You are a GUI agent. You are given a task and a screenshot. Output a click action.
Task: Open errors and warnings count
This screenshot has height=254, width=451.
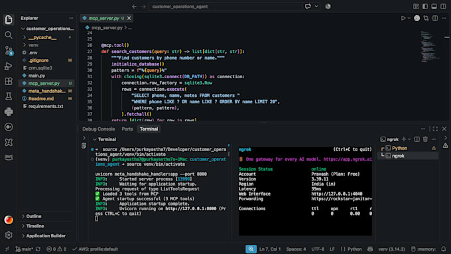[x=56, y=249]
